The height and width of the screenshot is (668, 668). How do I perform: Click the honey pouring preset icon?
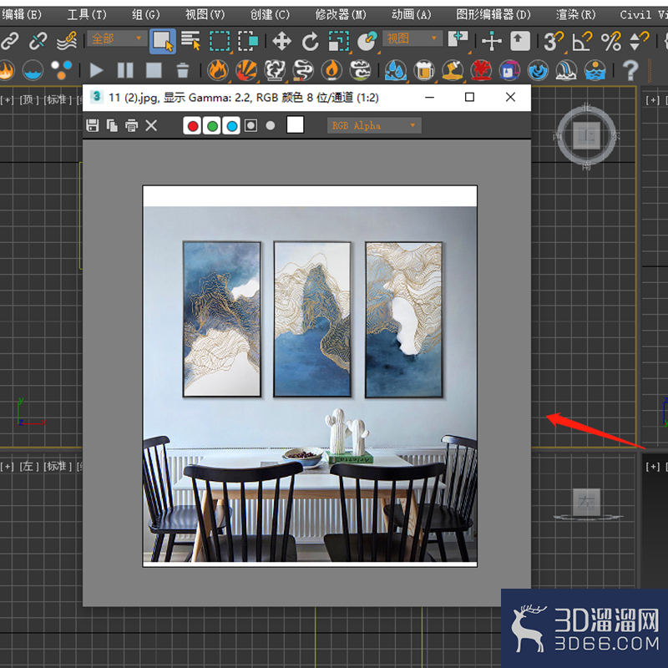(x=453, y=70)
